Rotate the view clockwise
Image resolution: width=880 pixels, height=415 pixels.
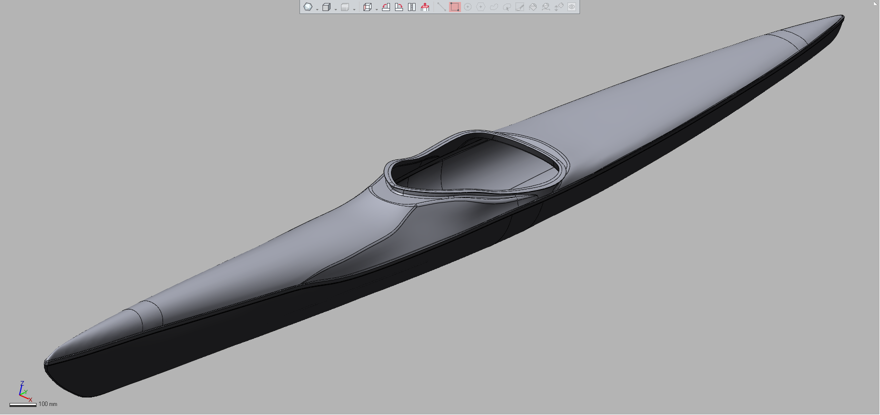pyautogui.click(x=399, y=7)
